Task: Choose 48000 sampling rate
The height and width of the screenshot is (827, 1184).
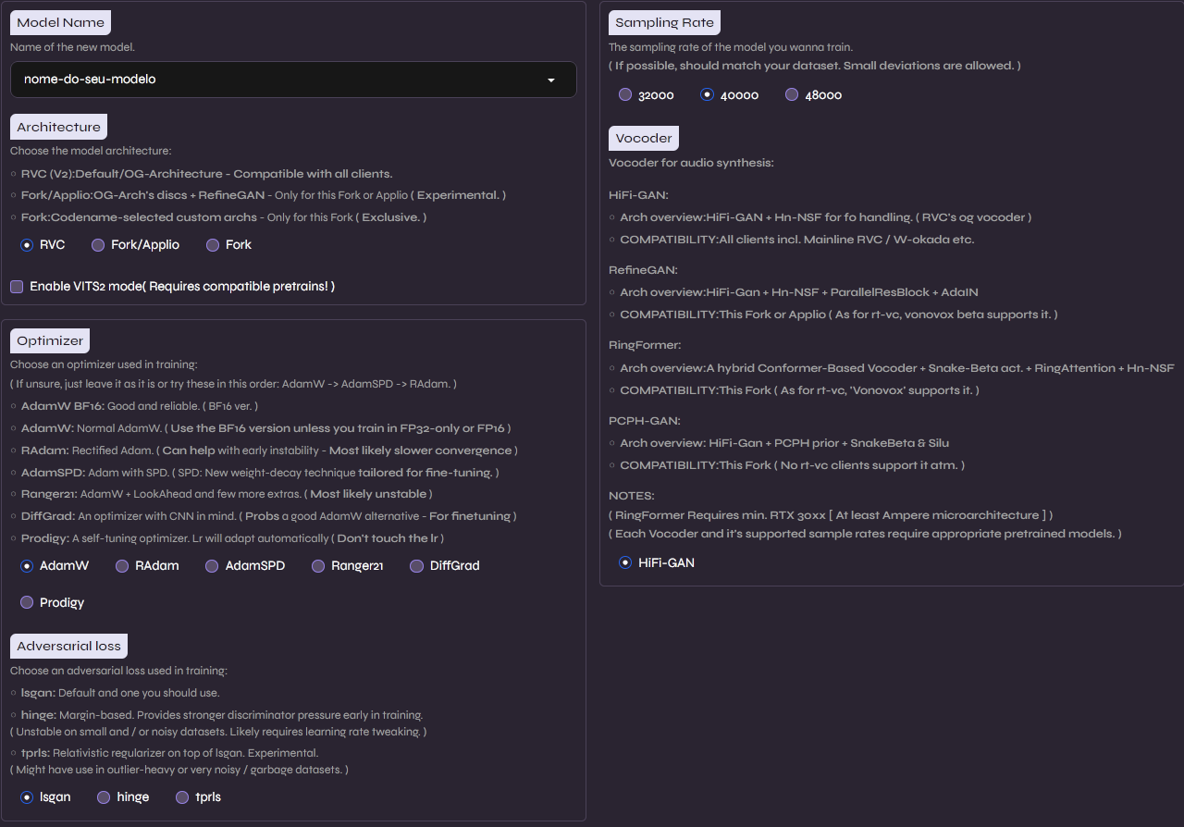Action: coord(792,95)
